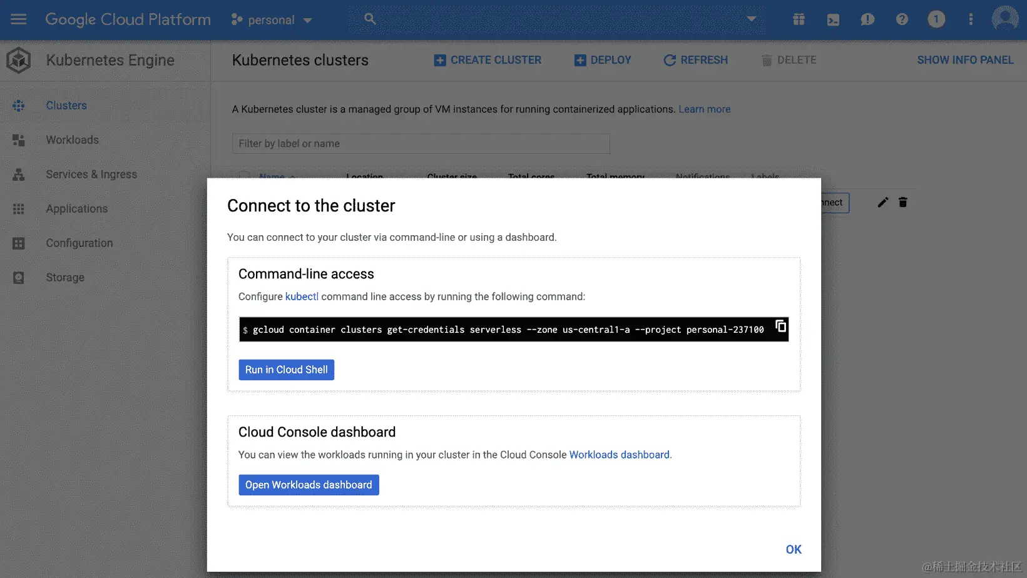Image resolution: width=1027 pixels, height=578 pixels.
Task: Open the main navigation hamburger menu
Action: tap(19, 19)
